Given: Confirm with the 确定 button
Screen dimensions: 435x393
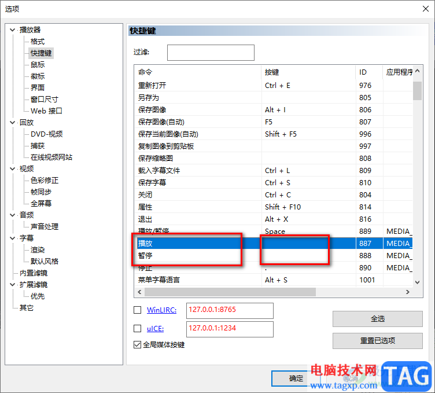Looking at the screenshot, I should [x=296, y=379].
